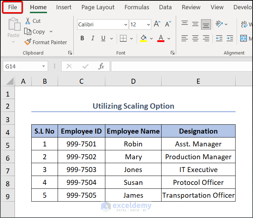Screen dimensions: 253x218
Task: Click the Select All corner triangle
Action: [10, 81]
